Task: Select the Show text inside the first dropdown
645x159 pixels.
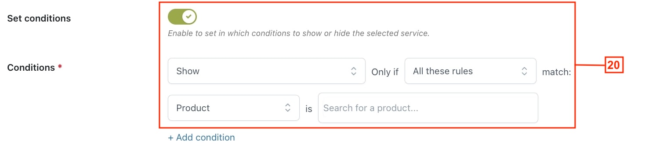Action: point(188,71)
